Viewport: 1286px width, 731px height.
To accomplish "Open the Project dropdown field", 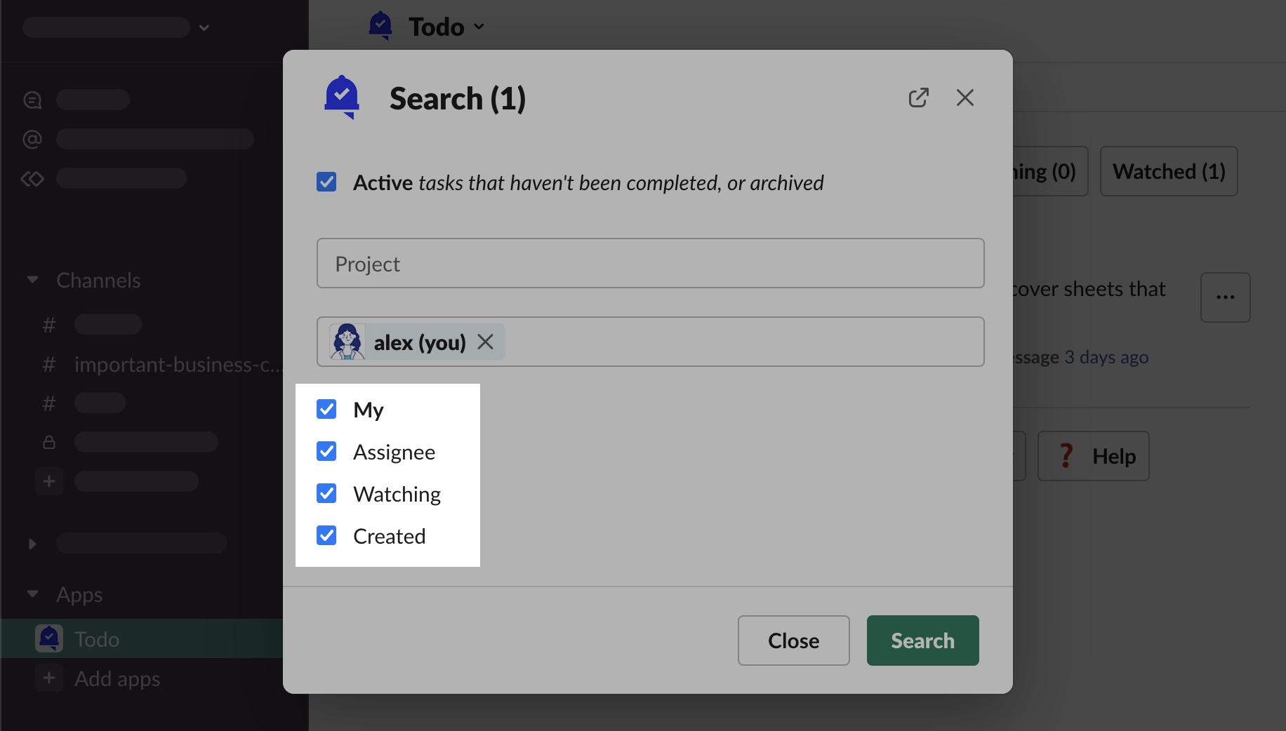I will pyautogui.click(x=650, y=264).
